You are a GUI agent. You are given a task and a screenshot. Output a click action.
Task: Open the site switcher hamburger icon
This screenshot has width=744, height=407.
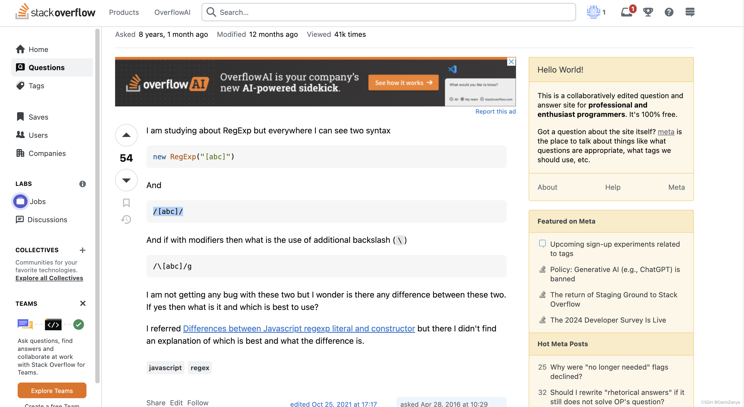click(x=690, y=12)
